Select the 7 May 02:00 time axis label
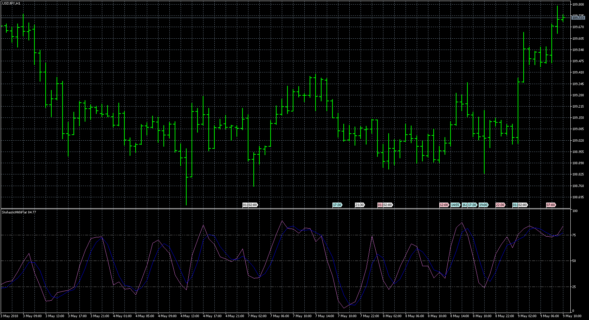 [x=258, y=316]
